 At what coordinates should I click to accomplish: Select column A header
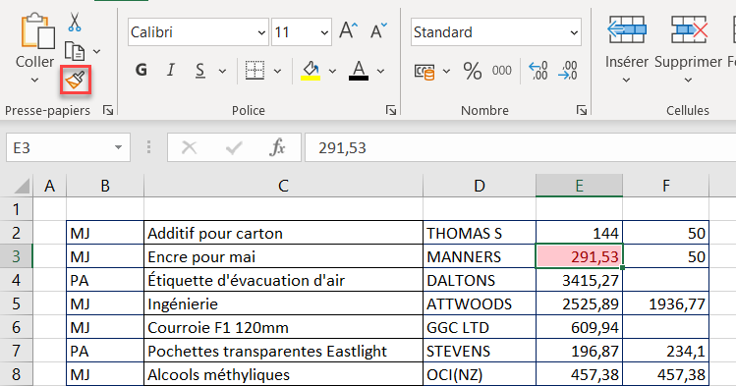(50, 187)
